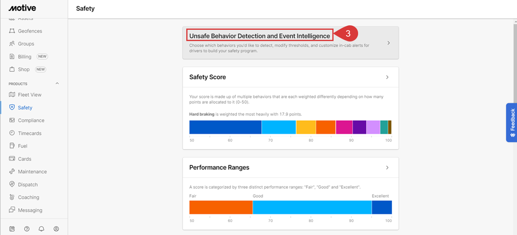The height and width of the screenshot is (235, 517).
Task: Open the notifications bell icon
Action: click(41, 229)
